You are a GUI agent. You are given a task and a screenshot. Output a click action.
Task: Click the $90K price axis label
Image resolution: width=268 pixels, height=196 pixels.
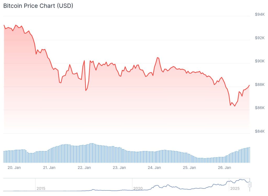click(260, 61)
